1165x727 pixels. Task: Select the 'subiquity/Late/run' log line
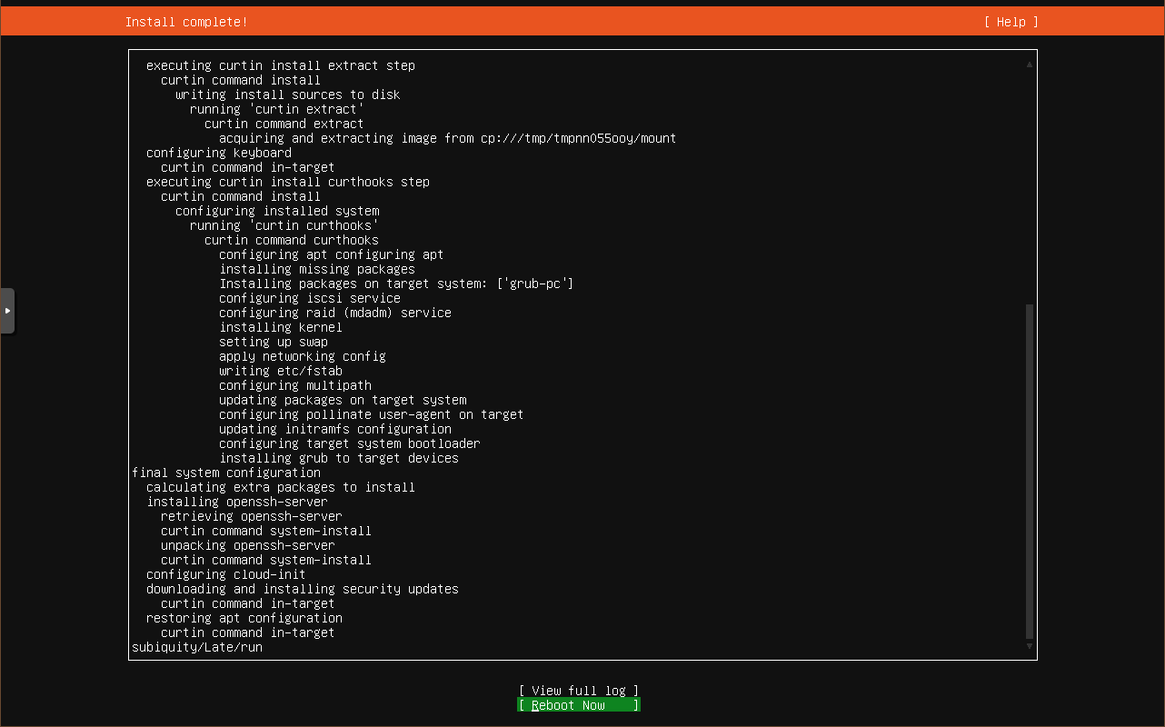[x=197, y=647]
